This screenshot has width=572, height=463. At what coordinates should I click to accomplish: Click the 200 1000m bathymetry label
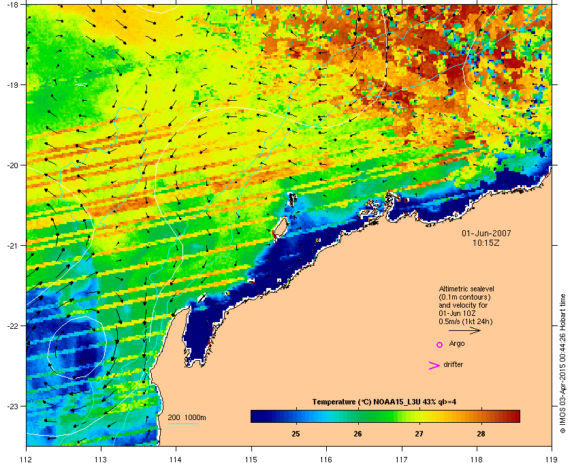[x=187, y=417]
